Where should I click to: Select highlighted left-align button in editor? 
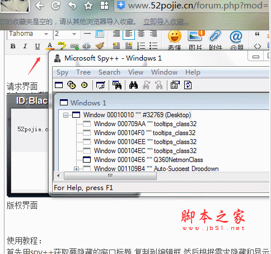click(x=129, y=34)
